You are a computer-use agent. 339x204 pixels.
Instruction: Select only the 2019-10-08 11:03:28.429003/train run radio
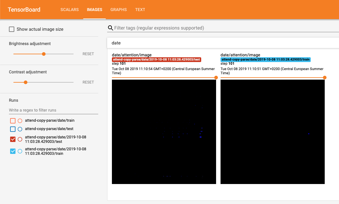20,151
